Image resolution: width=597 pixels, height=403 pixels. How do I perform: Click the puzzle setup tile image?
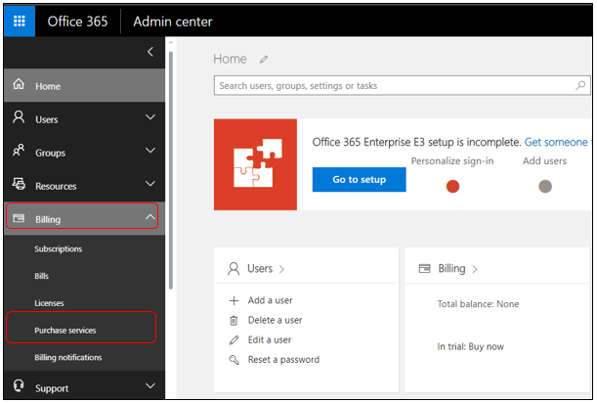tap(255, 164)
